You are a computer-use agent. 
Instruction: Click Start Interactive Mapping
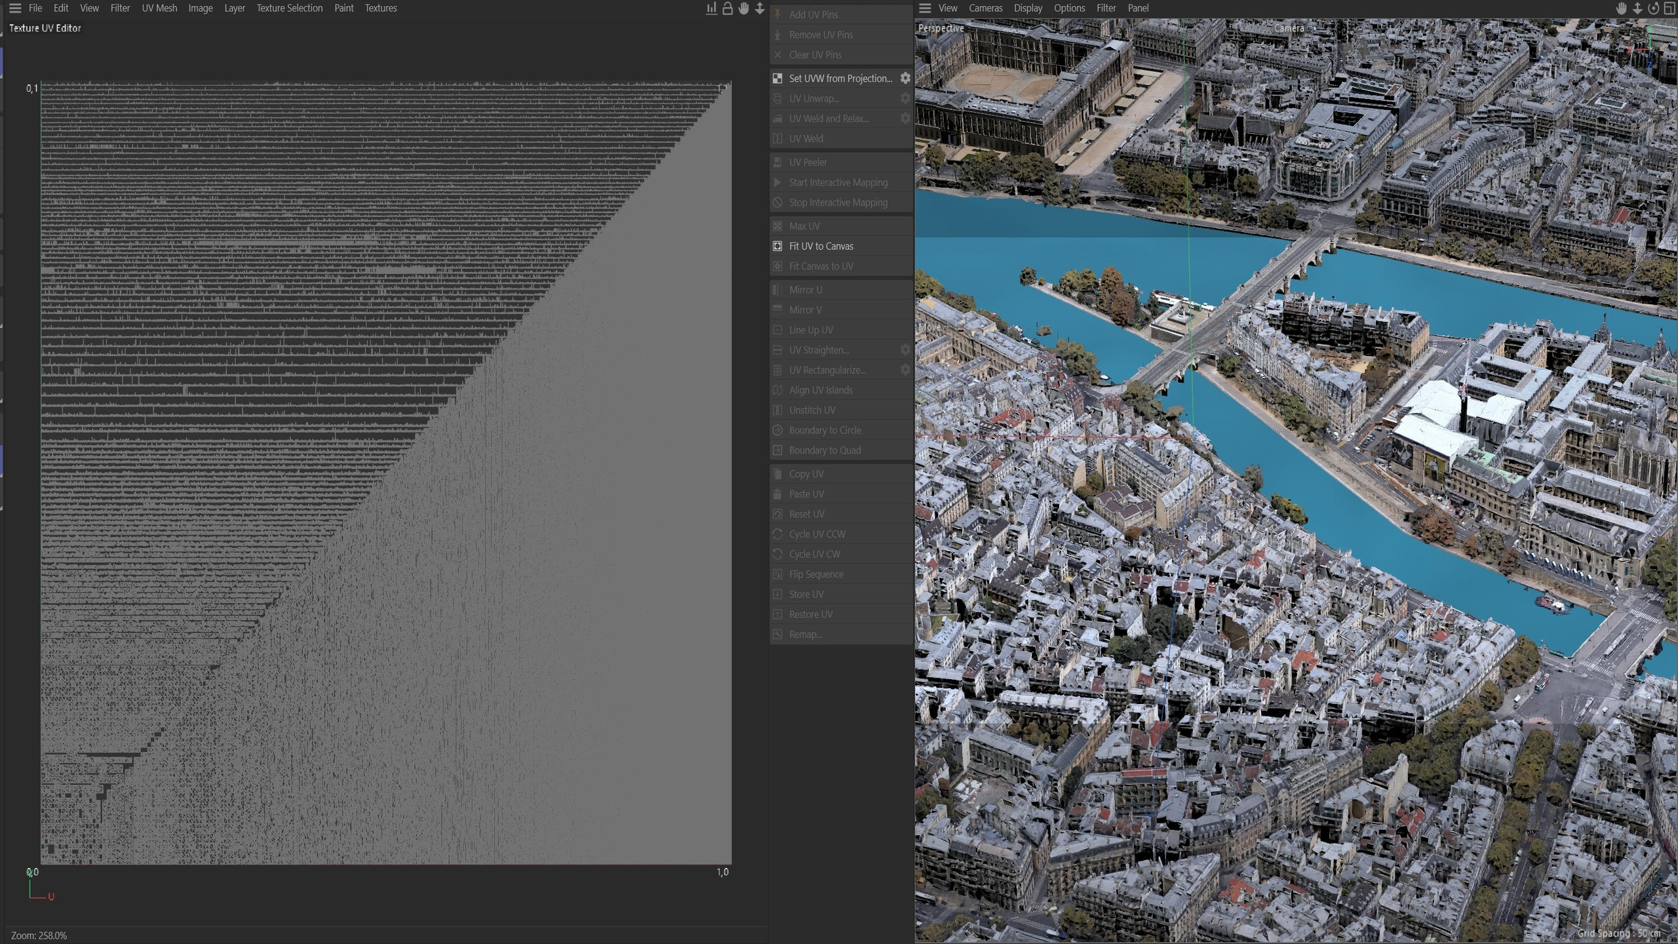tap(841, 182)
